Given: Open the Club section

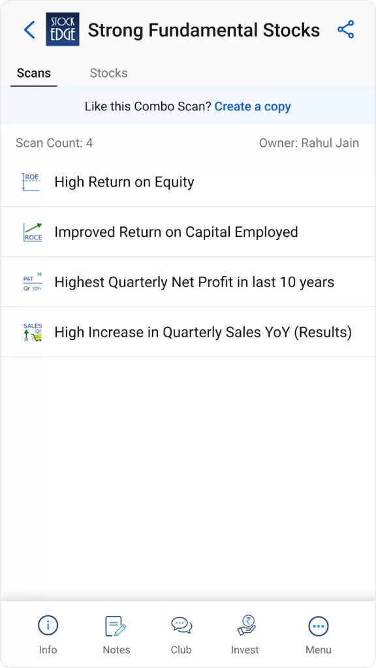Looking at the screenshot, I should tap(181, 631).
